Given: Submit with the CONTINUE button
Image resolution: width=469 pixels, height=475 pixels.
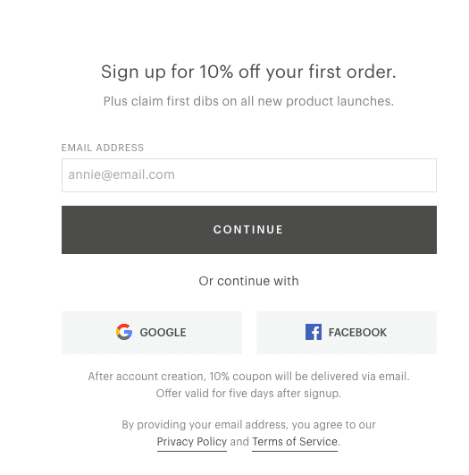Looking at the screenshot, I should click(249, 230).
